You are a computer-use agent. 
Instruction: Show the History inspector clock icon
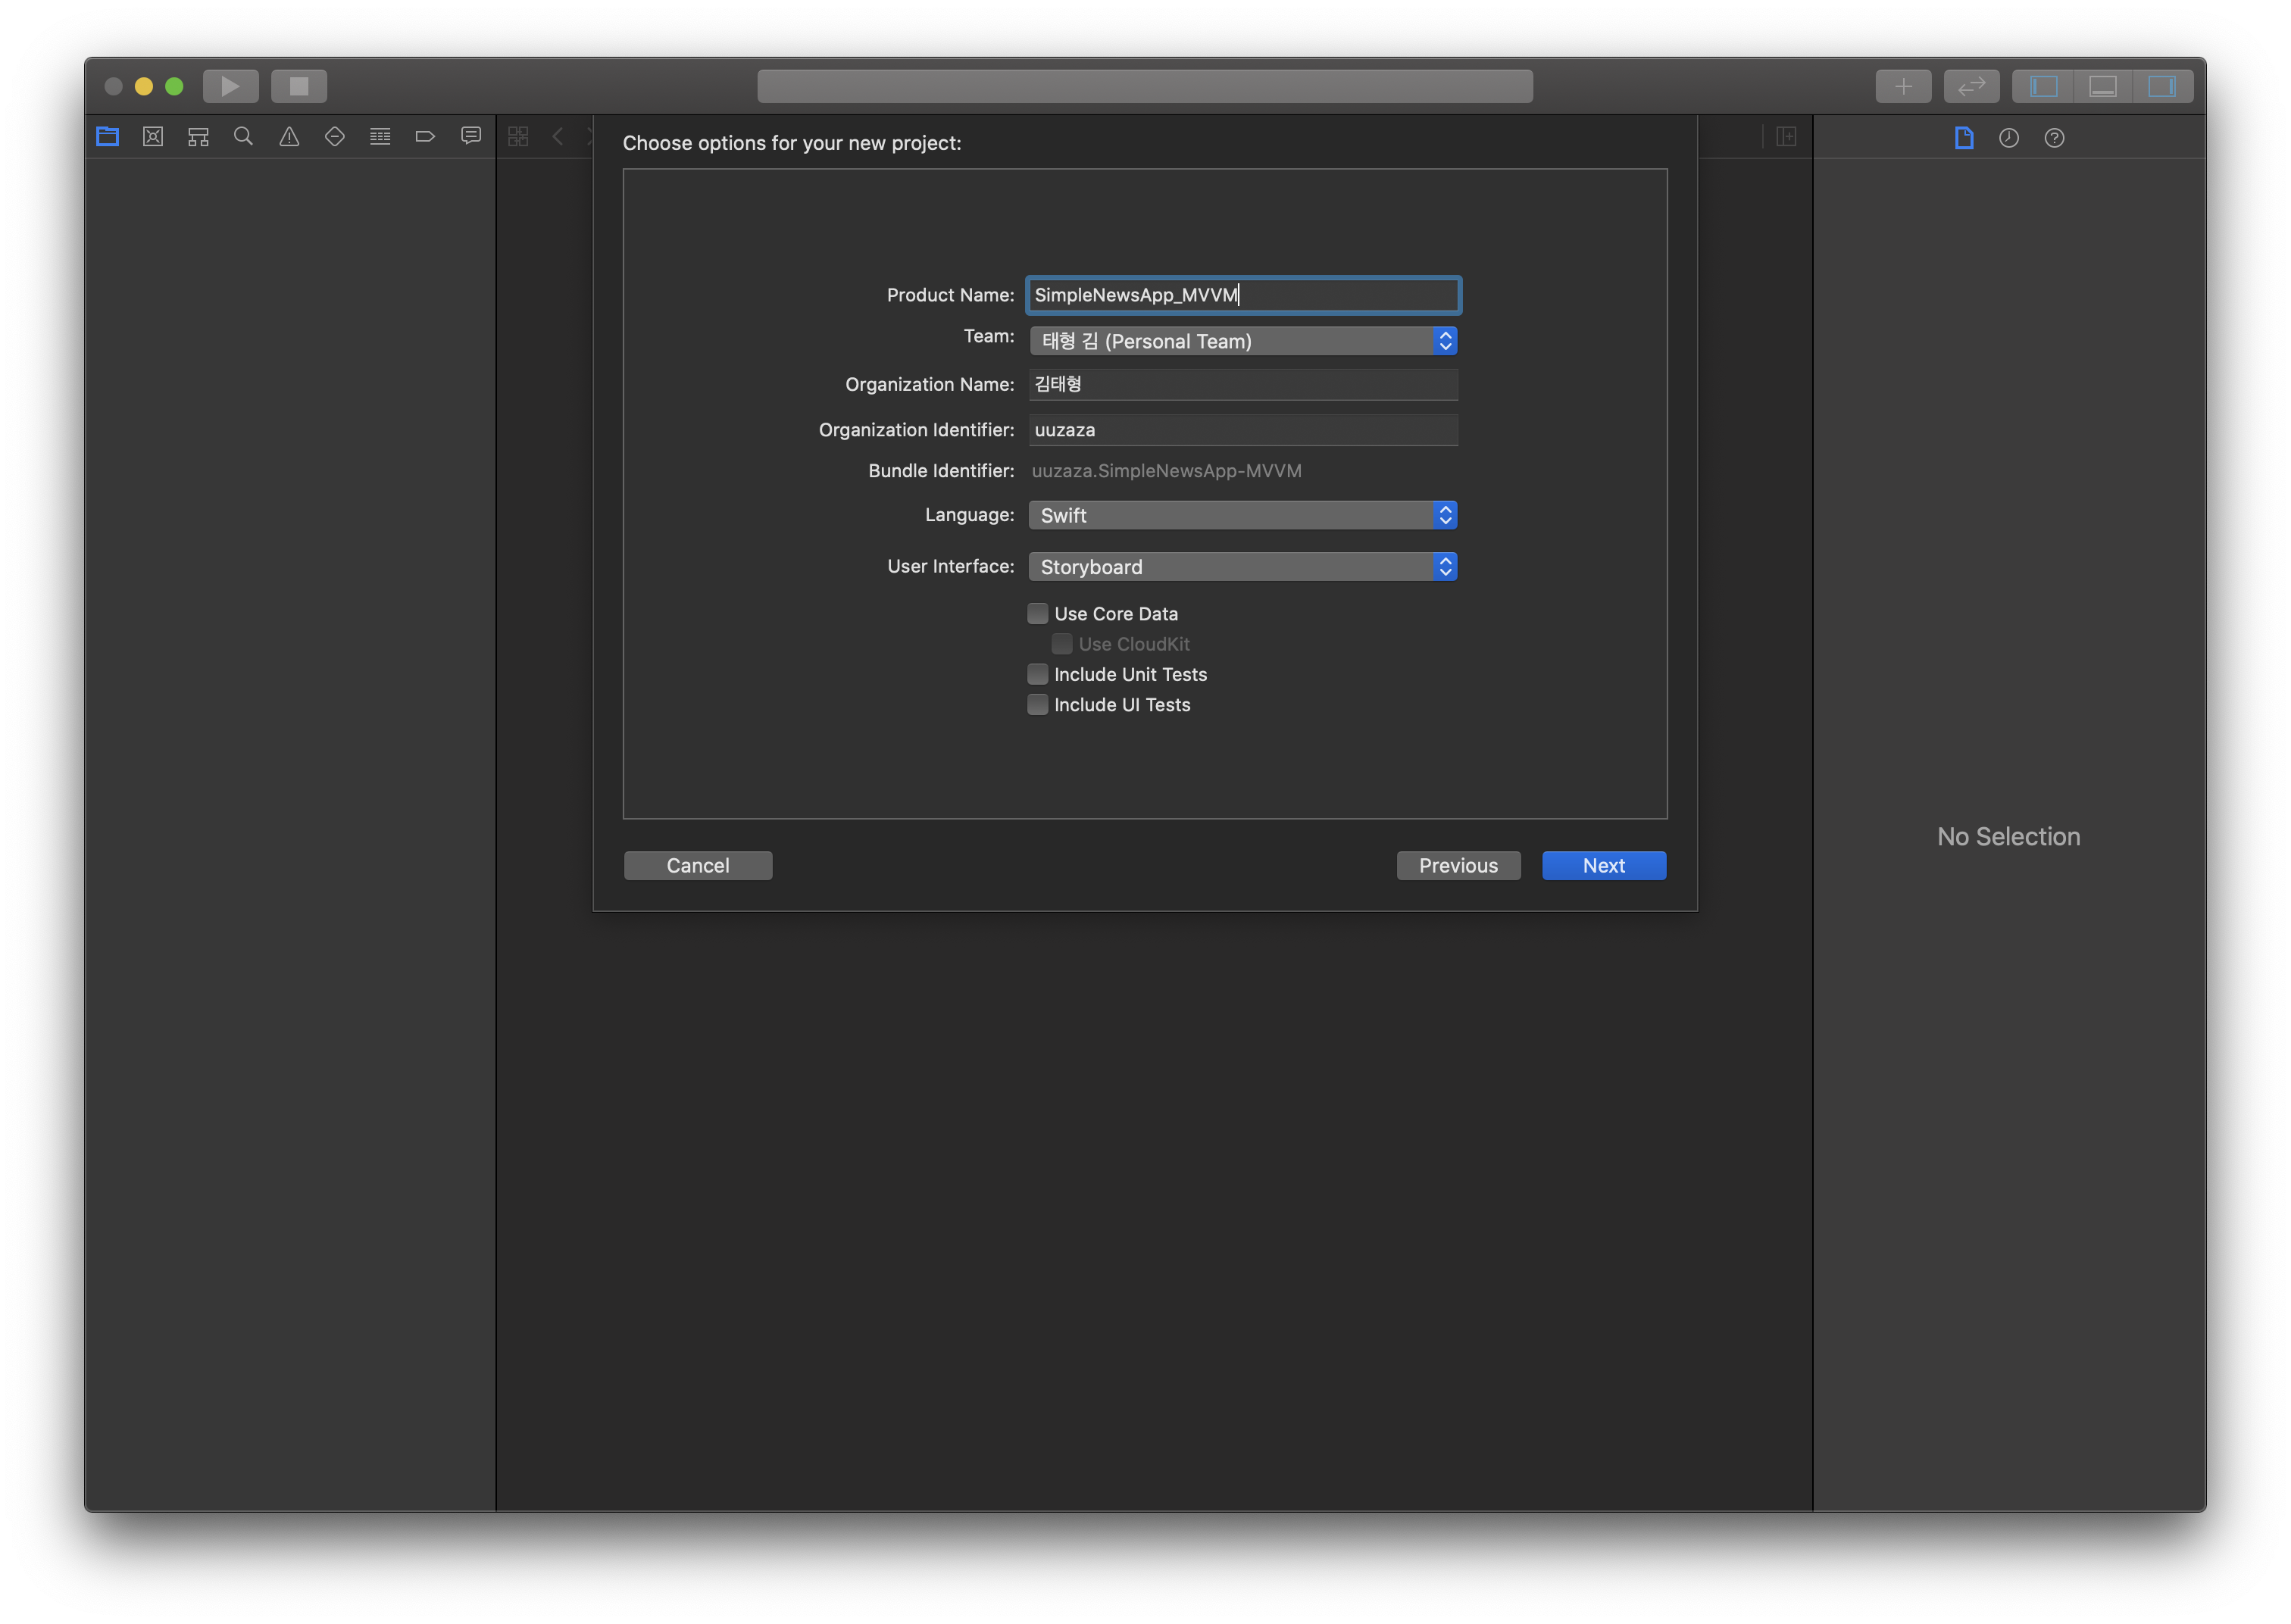click(2008, 138)
